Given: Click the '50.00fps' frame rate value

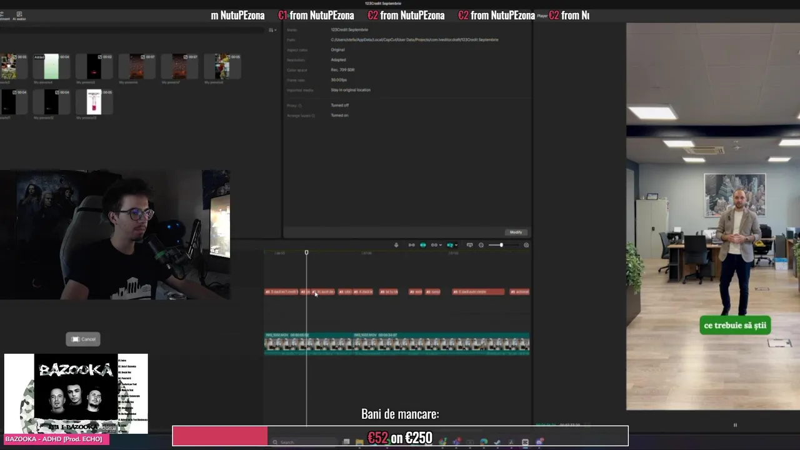Looking at the screenshot, I should pyautogui.click(x=339, y=80).
